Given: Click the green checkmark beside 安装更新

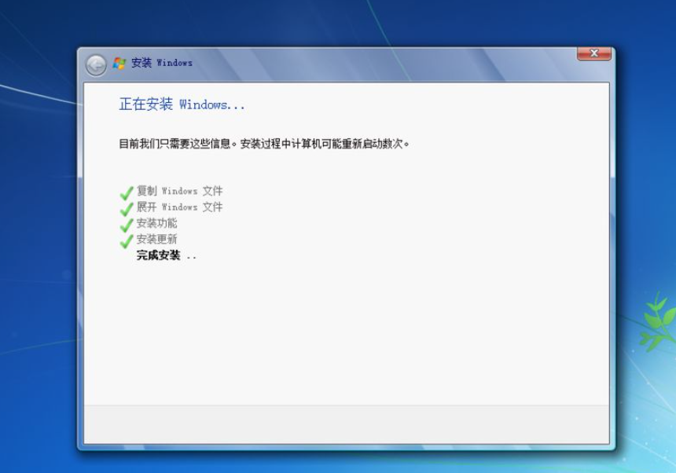Looking at the screenshot, I should click(x=127, y=240).
